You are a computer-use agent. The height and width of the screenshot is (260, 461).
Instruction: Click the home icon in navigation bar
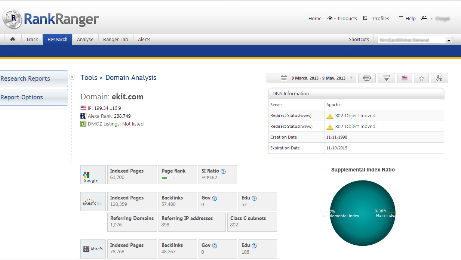click(x=13, y=39)
